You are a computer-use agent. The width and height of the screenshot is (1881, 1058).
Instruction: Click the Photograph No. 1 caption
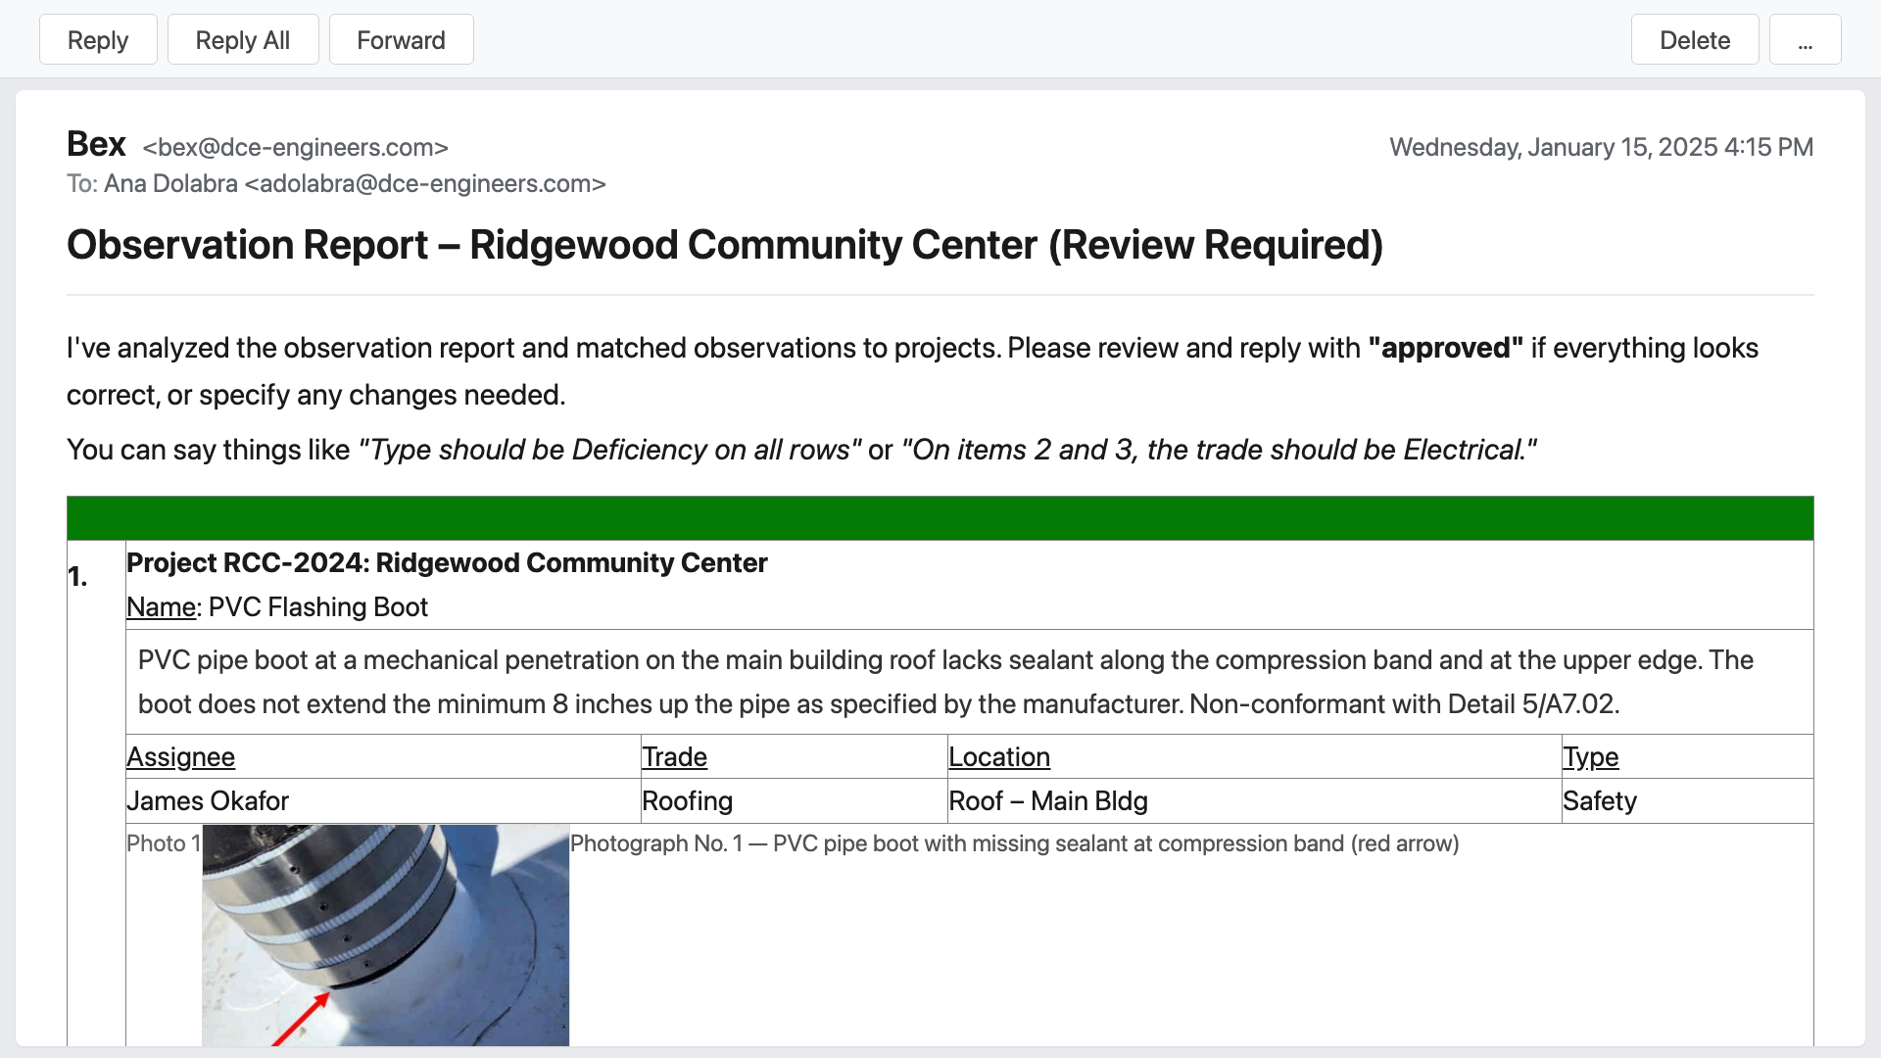pos(1014,843)
